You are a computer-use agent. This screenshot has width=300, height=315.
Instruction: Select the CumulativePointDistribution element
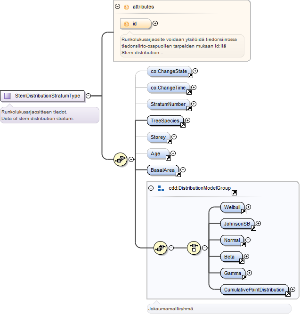[254, 290]
